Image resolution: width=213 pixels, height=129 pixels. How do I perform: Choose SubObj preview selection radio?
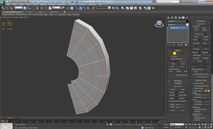point(175,71)
